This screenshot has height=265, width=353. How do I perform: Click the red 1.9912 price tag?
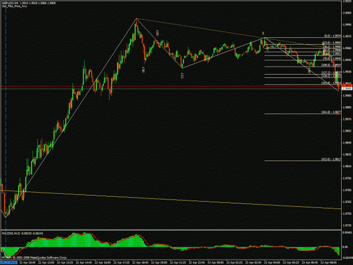point(347,86)
